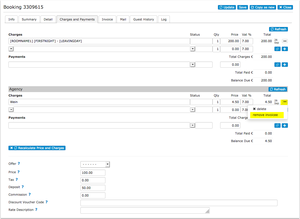Screen dimensions: 300x219
Task: Click the help question mark beside Deposit
Action: (x=22, y=187)
